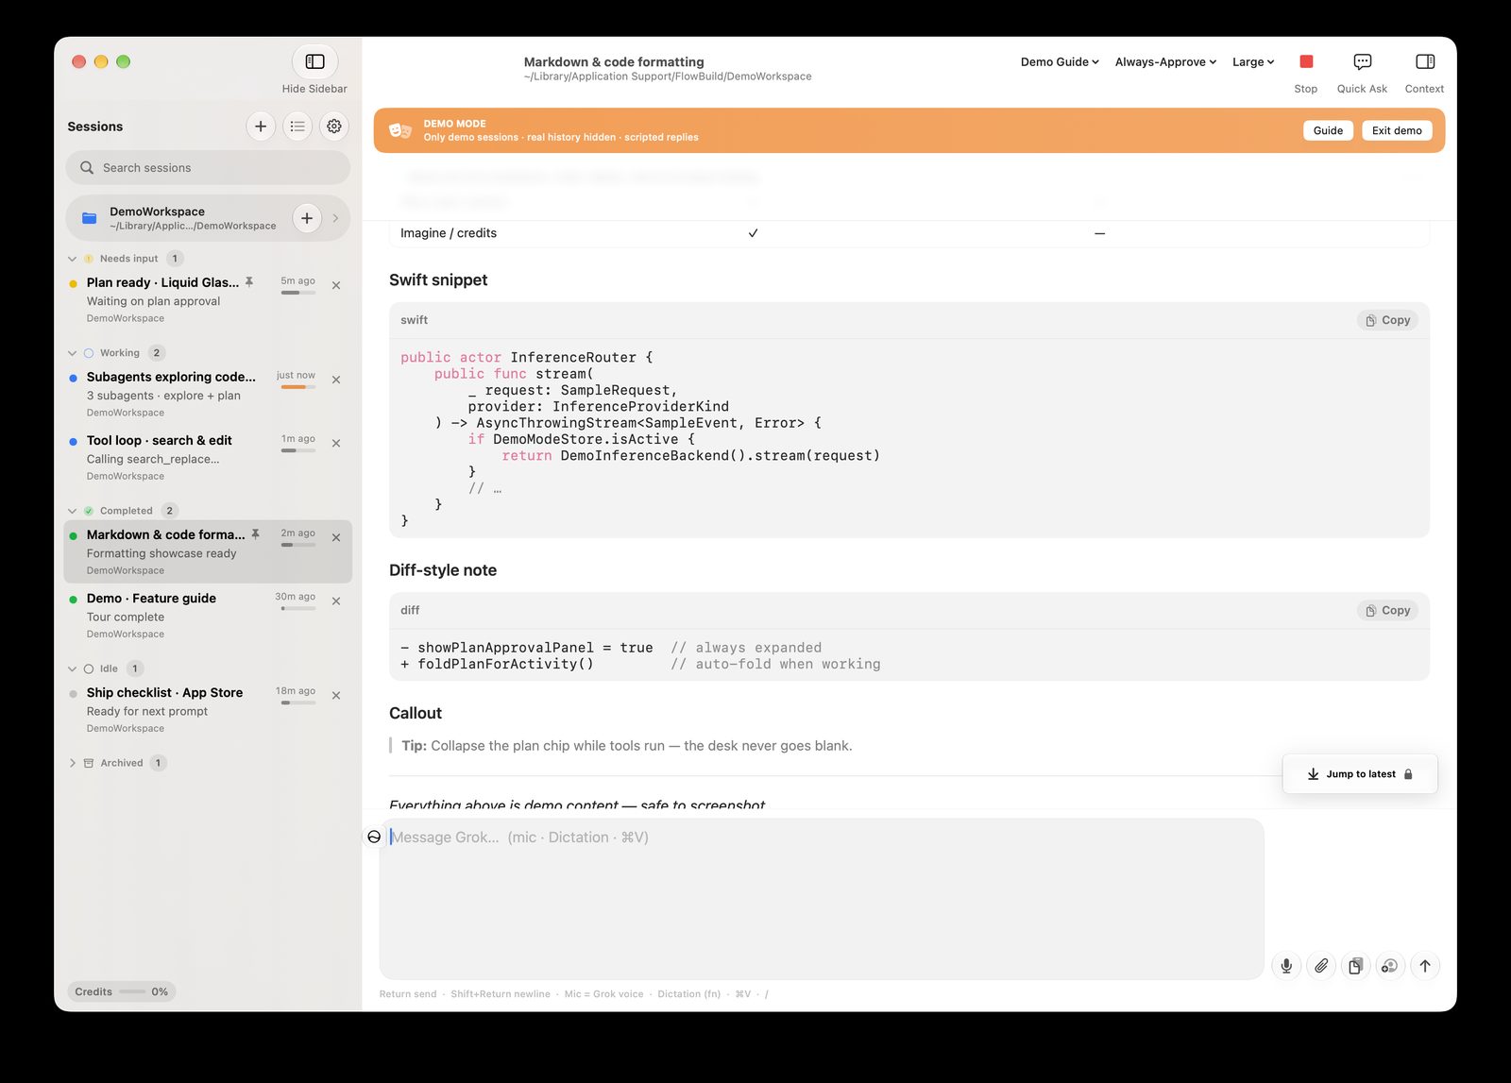Attach a file with the paperclip icon
The image size is (1511, 1083).
[1321, 965]
